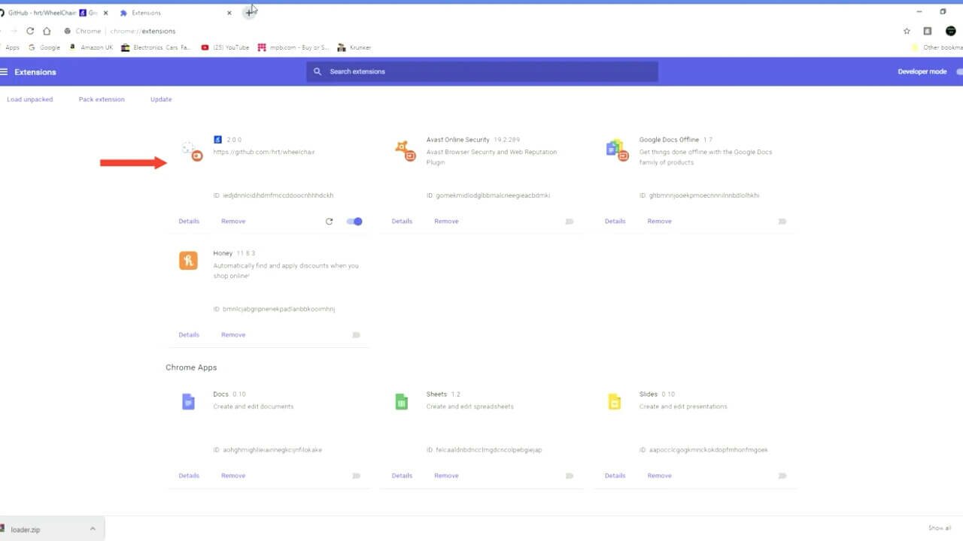Enable the Avast Online Security toggle
Image resolution: width=963 pixels, height=541 pixels.
click(x=570, y=222)
